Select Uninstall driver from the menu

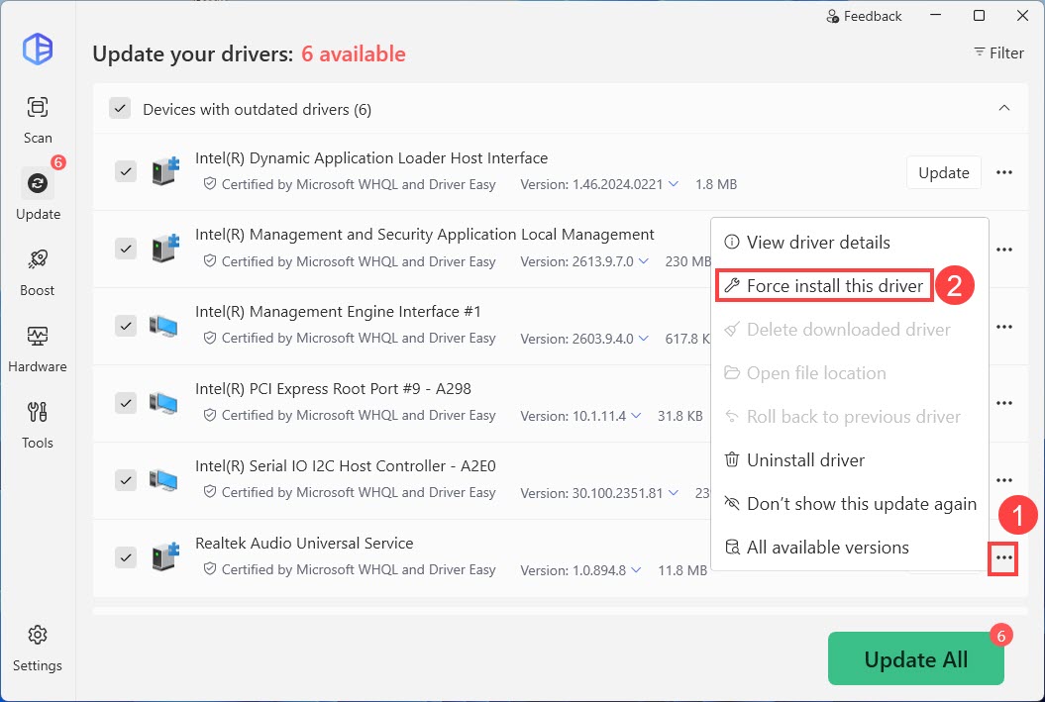click(850, 460)
